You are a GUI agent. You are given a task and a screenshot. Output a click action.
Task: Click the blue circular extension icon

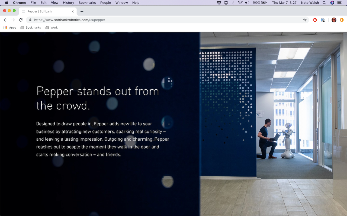(323, 20)
